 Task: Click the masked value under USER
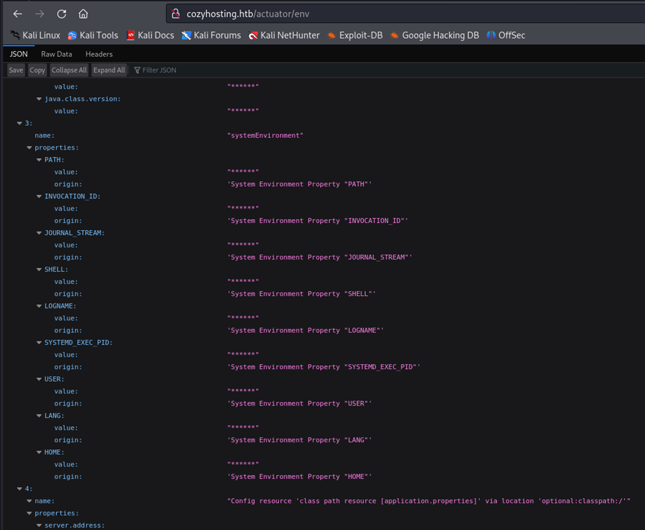point(243,391)
